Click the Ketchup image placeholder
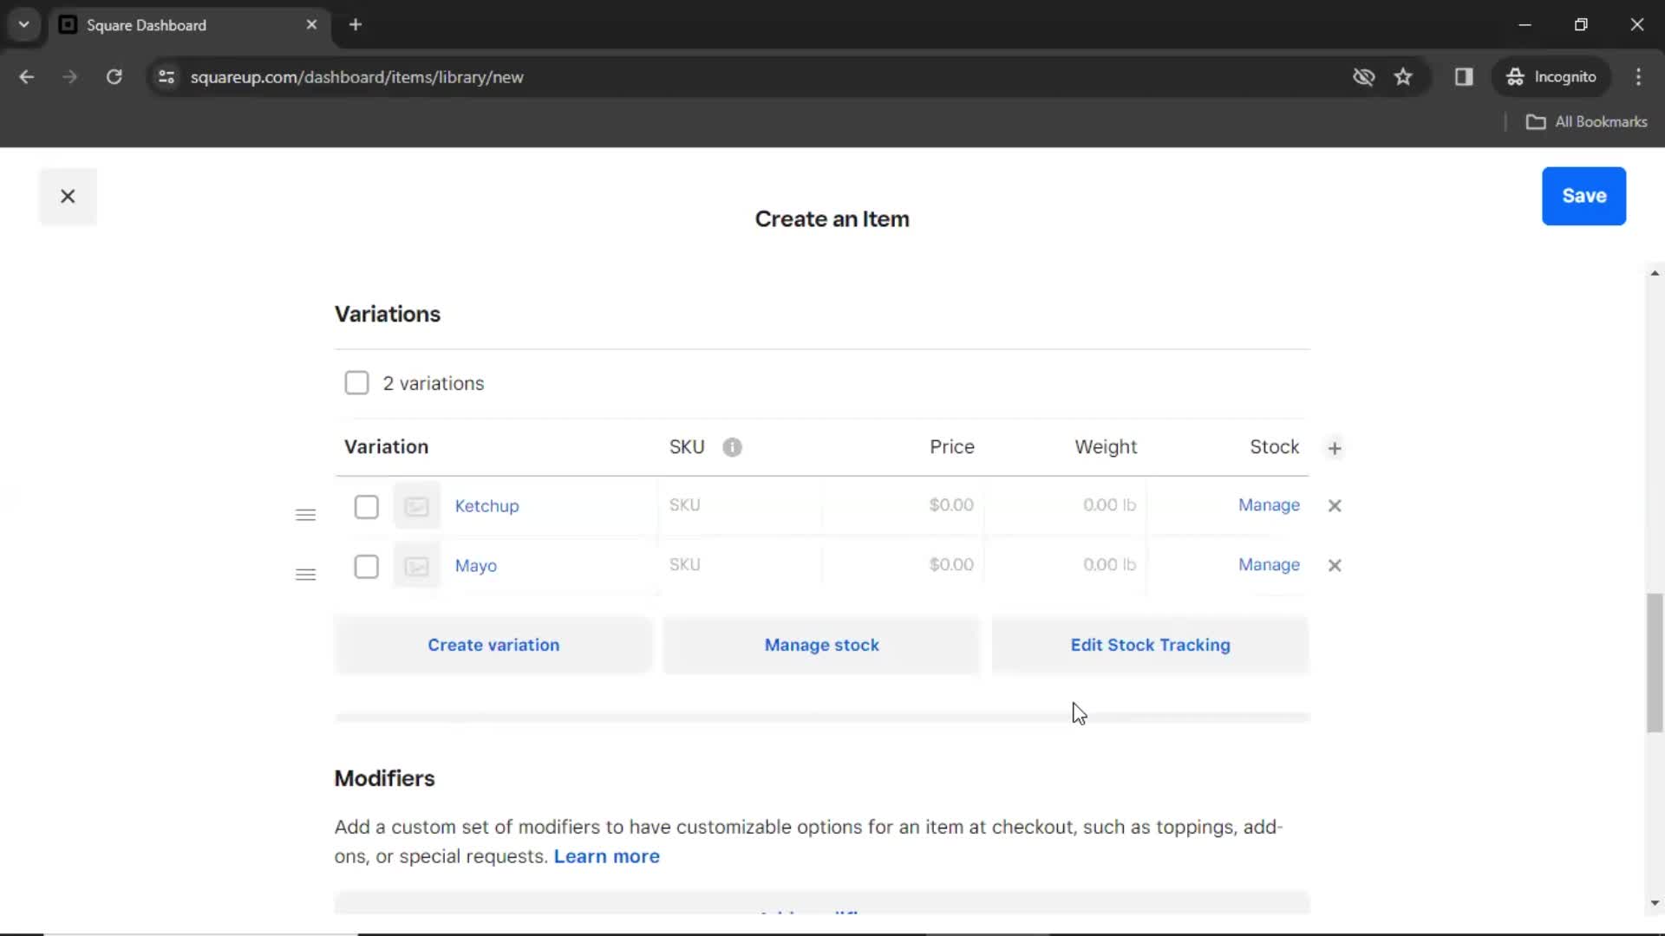Screen dimensions: 1665x936 click(417, 506)
